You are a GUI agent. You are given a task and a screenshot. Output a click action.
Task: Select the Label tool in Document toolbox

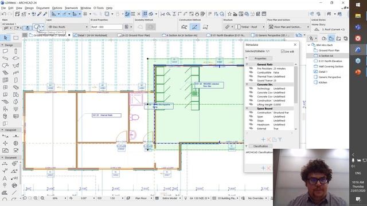point(14,178)
